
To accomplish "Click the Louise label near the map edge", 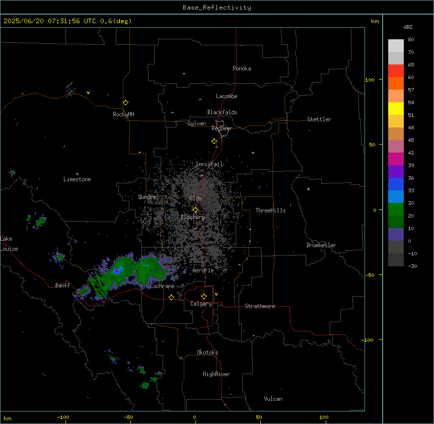I will pyautogui.click(x=9, y=249).
